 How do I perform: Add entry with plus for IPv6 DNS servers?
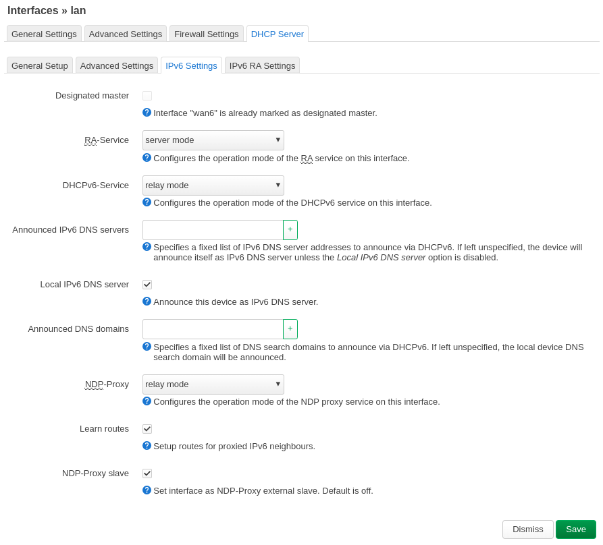point(290,230)
